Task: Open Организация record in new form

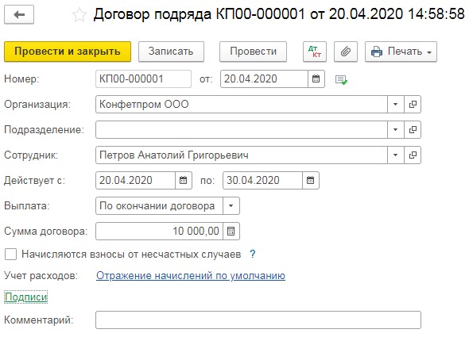Action: click(413, 104)
